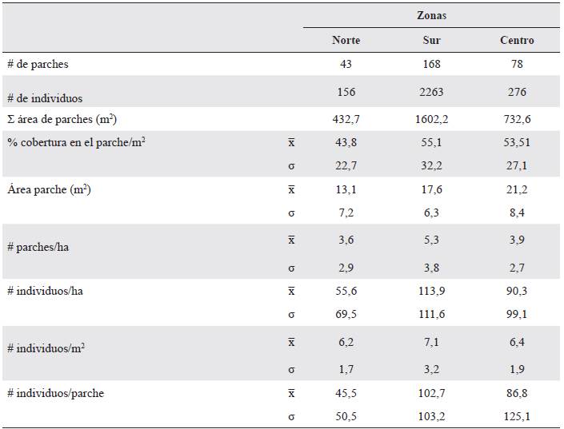Select the '% cobertura en el parche/m²' label
The width and height of the screenshot is (564, 429).
tap(76, 142)
